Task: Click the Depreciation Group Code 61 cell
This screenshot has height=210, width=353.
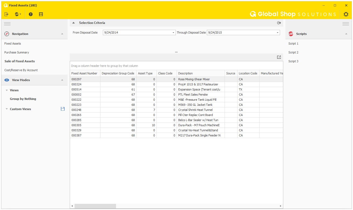Action: [x=118, y=89]
